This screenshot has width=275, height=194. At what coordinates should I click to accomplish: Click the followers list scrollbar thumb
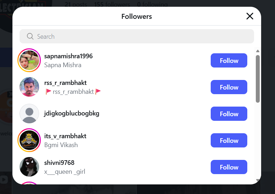pos(258,78)
